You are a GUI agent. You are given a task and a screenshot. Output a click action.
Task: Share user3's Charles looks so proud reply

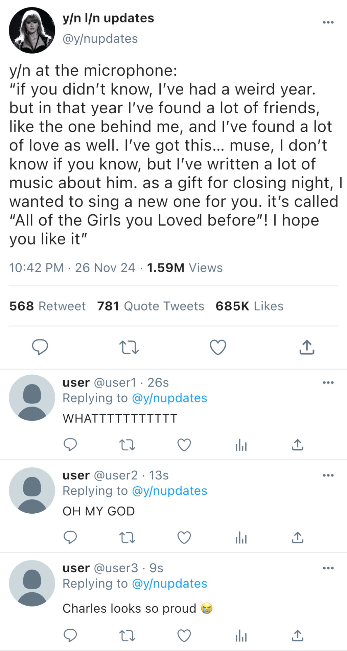pyautogui.click(x=298, y=635)
